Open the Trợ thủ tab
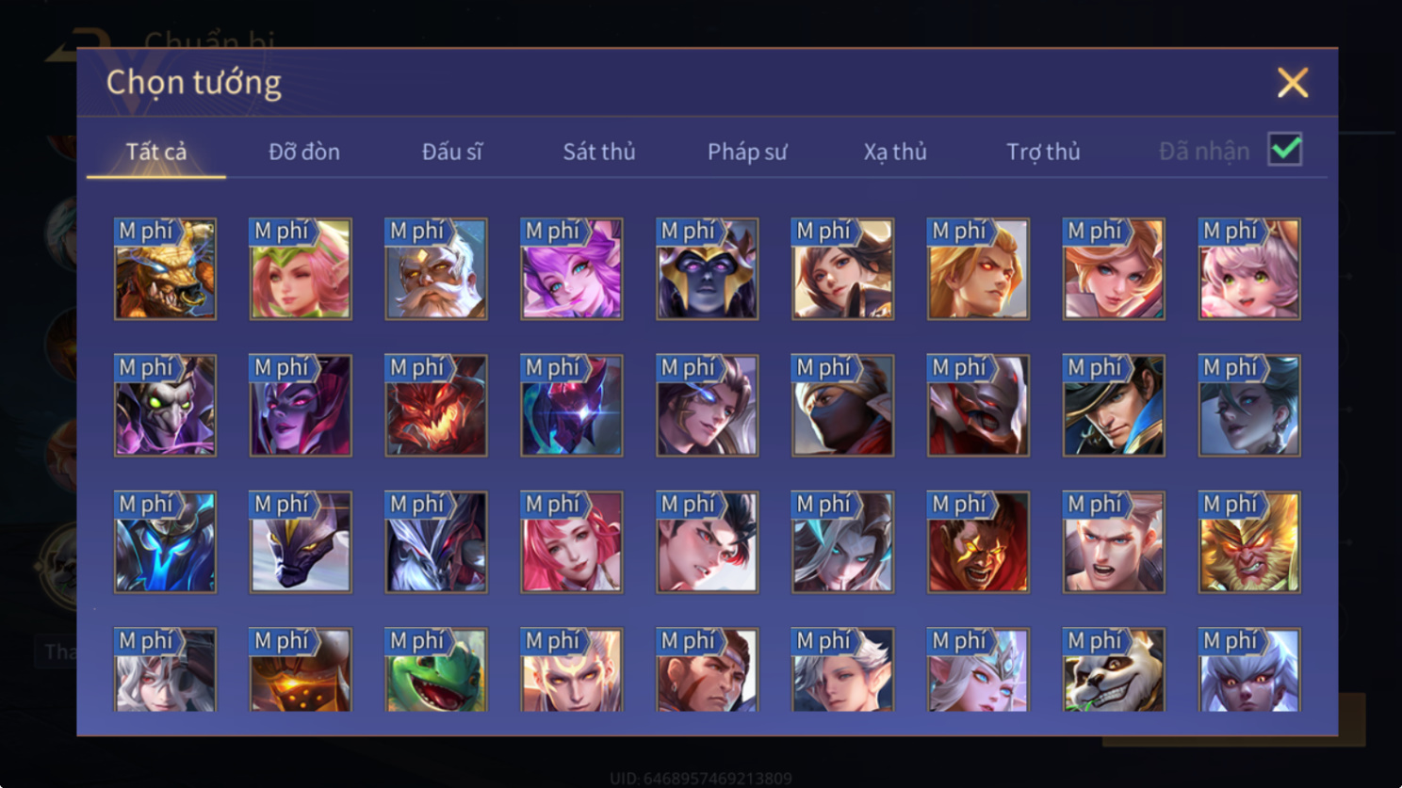This screenshot has width=1402, height=788. [1043, 152]
